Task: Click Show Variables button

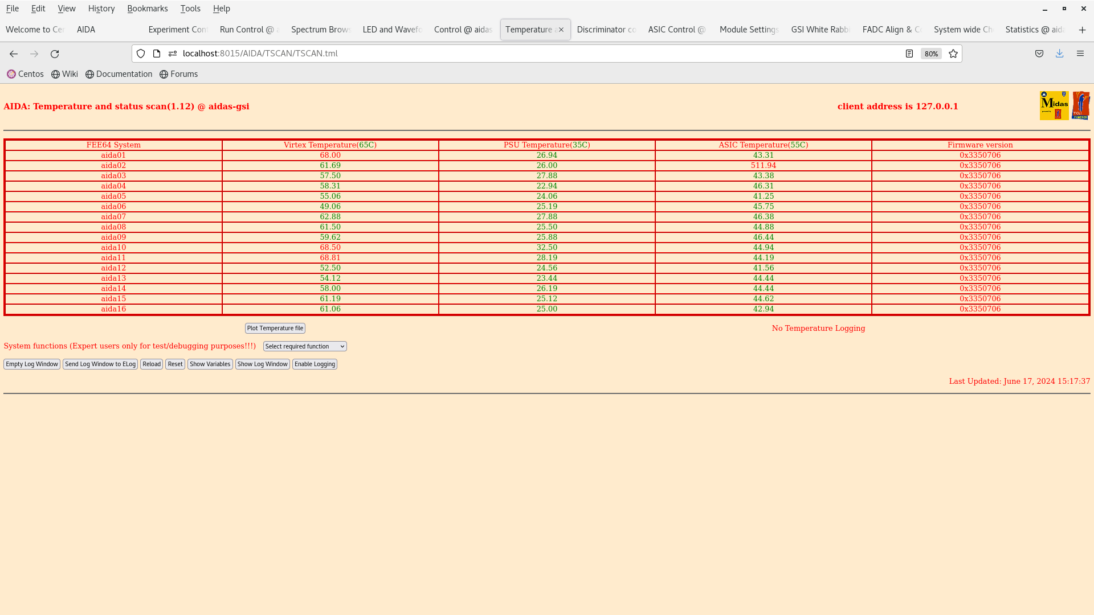Action: (210, 363)
